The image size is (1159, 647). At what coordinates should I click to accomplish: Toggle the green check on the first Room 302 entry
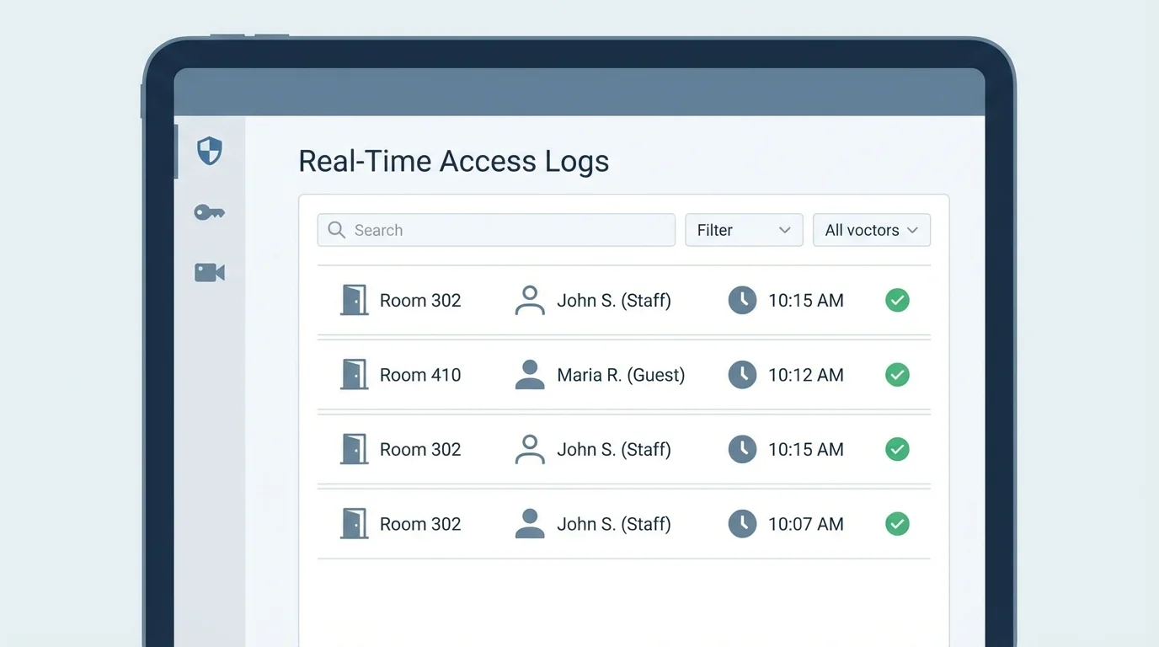[x=897, y=300]
